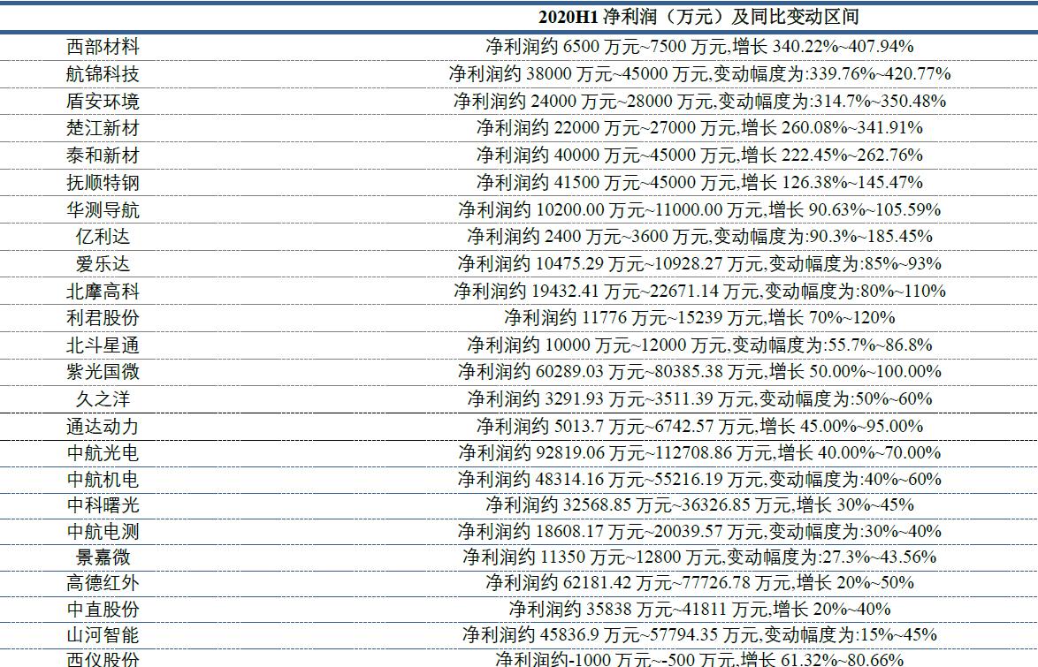The image size is (1038, 667).
Task: Click profit cell with 增长 340.22%~407.94%
Action: click(699, 46)
